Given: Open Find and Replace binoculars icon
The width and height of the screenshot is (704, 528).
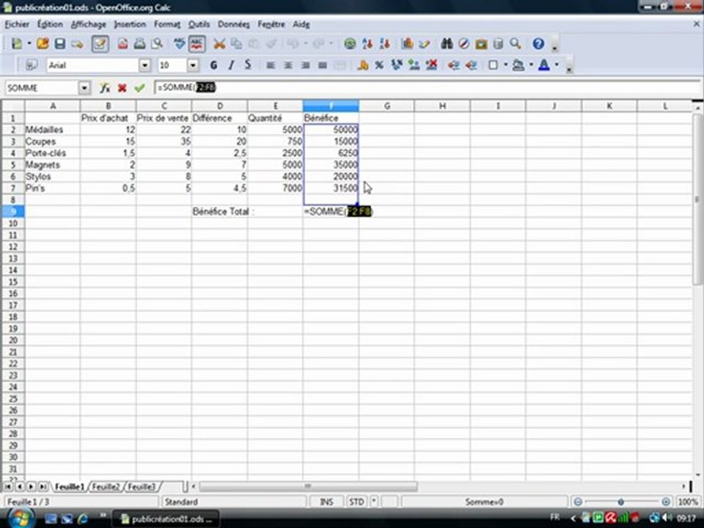Looking at the screenshot, I should 447,43.
